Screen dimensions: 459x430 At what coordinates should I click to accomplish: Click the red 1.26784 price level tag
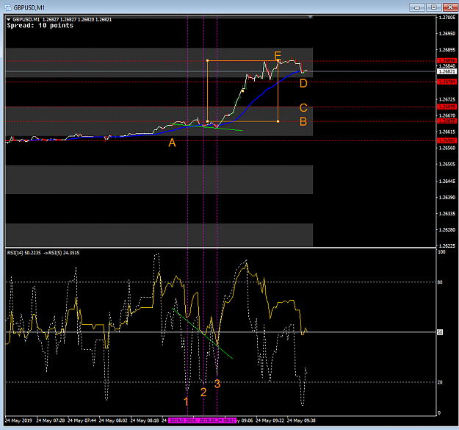click(x=447, y=82)
